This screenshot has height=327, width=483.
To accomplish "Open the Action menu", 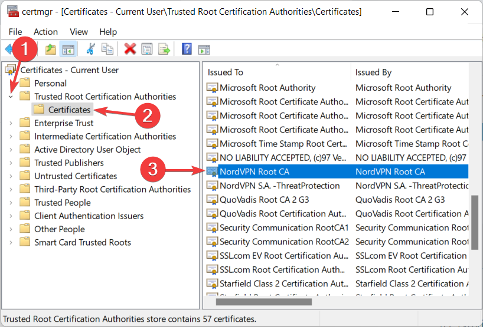I will click(45, 32).
